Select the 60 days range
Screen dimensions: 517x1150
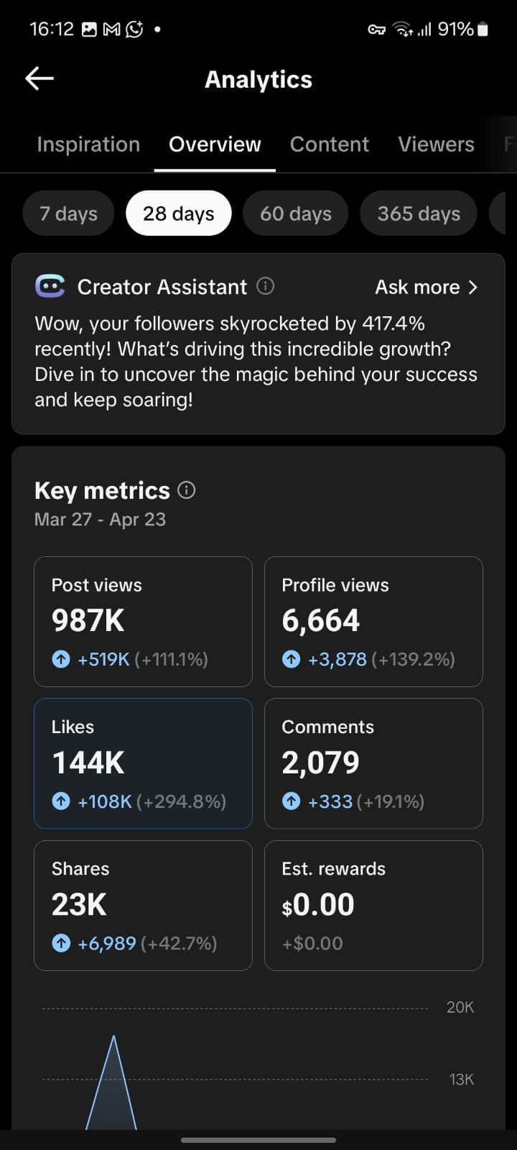[x=295, y=213]
